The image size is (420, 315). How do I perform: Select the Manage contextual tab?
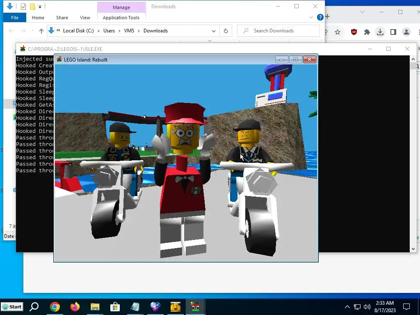121,7
